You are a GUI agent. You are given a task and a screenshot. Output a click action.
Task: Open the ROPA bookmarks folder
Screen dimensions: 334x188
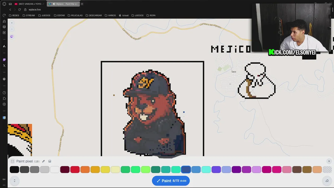[151, 15]
